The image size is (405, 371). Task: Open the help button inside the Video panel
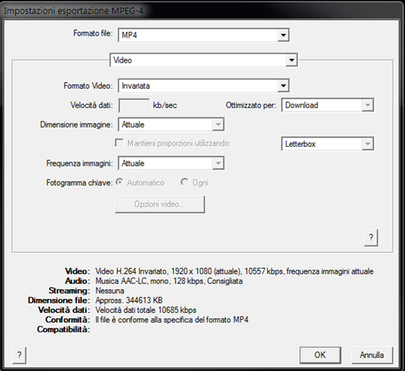(371, 237)
